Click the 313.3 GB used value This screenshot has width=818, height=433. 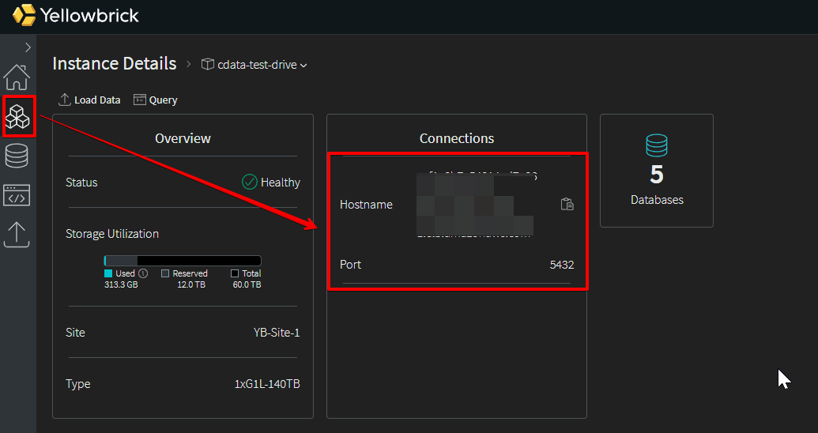click(121, 284)
